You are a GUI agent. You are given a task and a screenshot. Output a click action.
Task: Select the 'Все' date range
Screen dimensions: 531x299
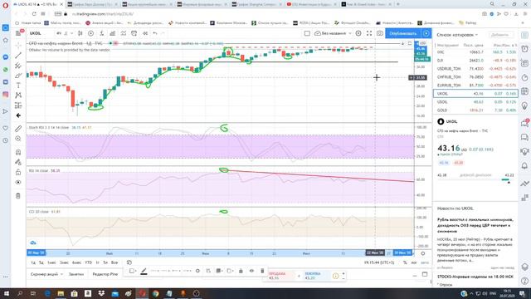coord(114,262)
